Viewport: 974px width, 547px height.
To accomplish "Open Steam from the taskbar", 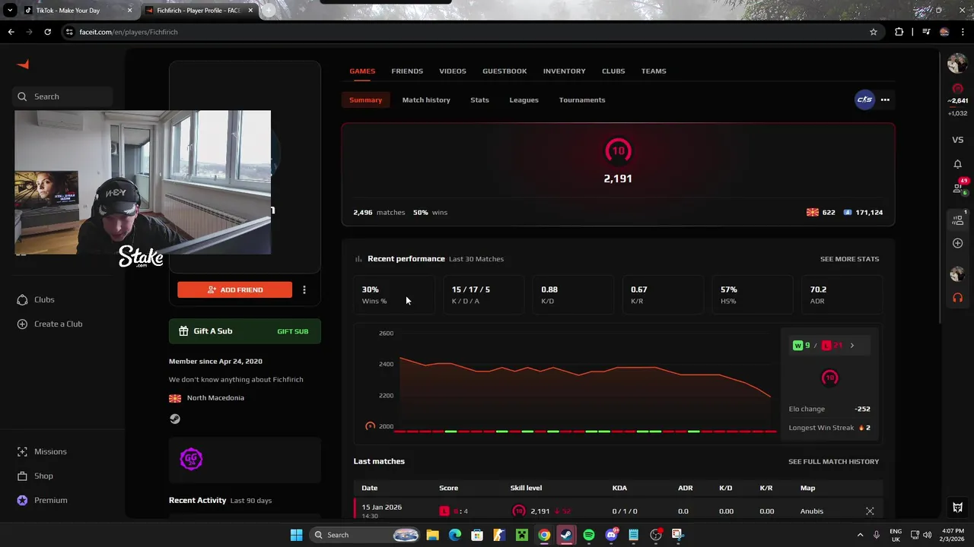I will [x=566, y=535].
